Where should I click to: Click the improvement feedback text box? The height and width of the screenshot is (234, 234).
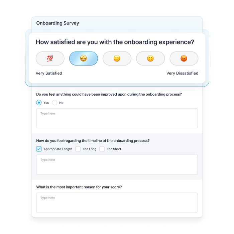click(117, 118)
